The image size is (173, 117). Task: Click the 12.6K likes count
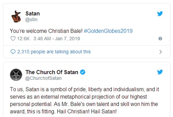click(x=23, y=39)
